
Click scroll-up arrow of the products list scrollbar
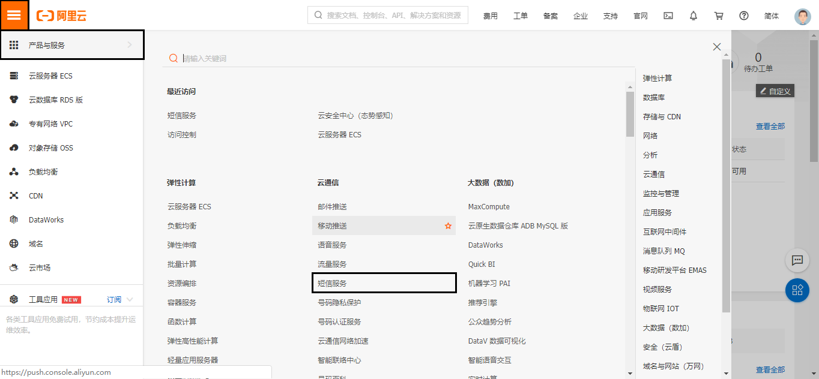pos(630,86)
